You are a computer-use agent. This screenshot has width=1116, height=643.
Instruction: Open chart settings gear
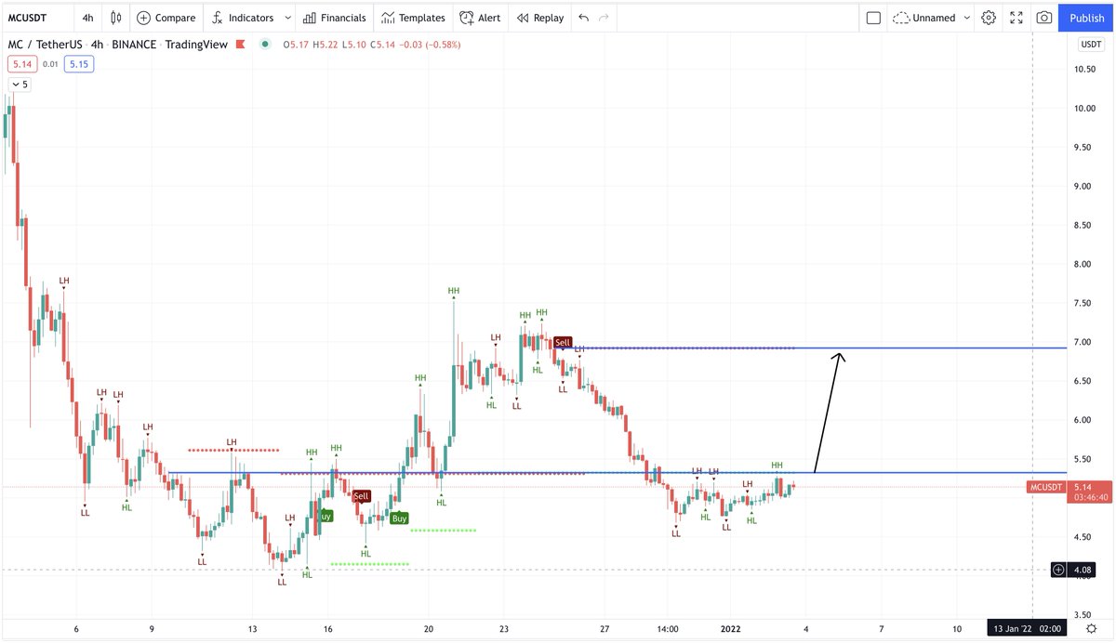pyautogui.click(x=989, y=18)
